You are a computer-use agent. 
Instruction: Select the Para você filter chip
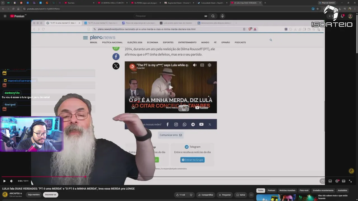(304, 190)
